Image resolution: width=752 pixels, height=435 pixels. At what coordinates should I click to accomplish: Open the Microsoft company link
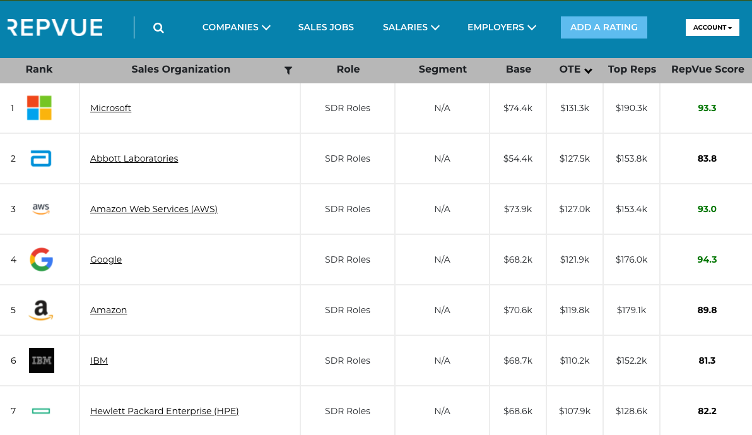coord(110,108)
